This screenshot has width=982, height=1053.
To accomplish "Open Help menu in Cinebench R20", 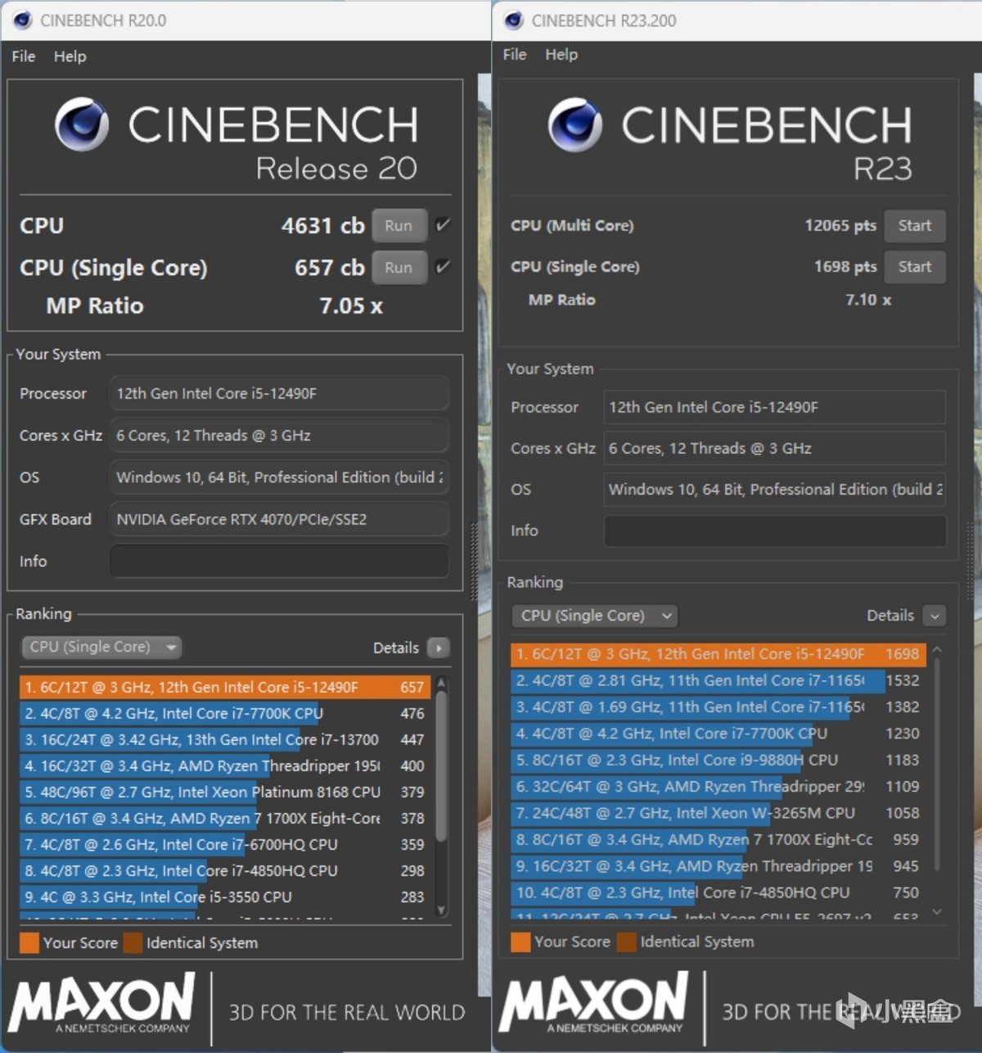I will [70, 56].
